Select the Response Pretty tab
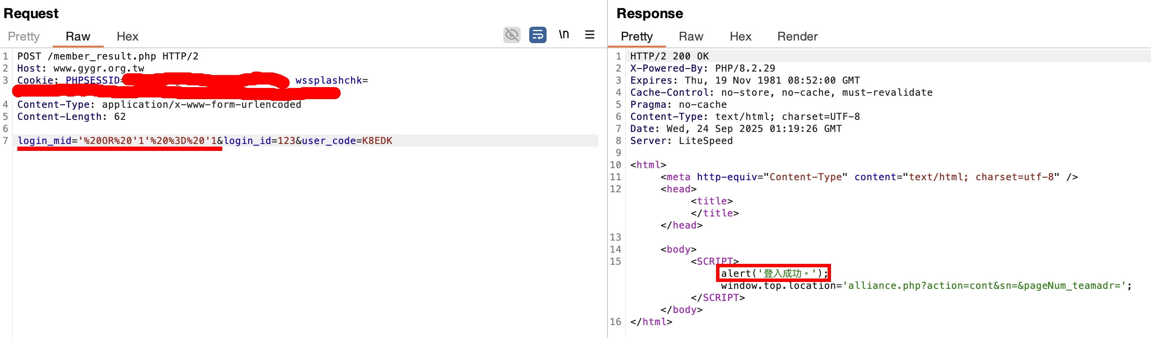1151x338 pixels. (x=636, y=37)
